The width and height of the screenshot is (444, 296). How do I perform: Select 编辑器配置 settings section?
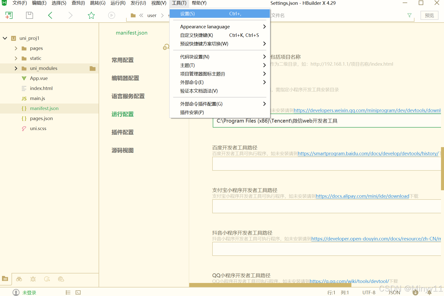click(125, 78)
